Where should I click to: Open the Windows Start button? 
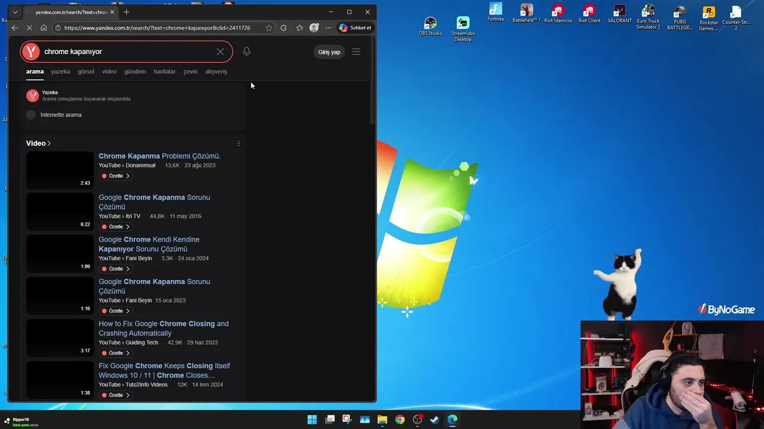click(312, 419)
